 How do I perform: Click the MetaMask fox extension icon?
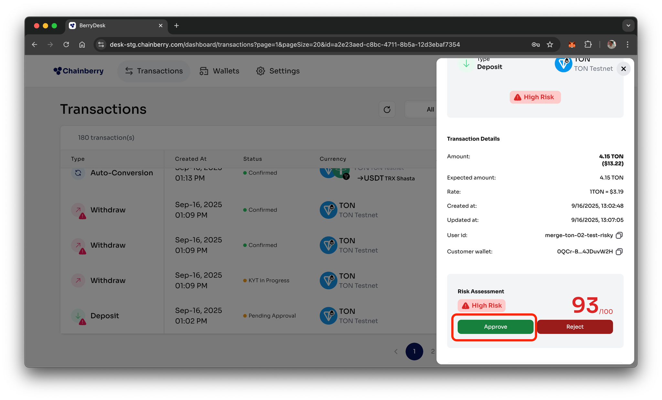572,45
